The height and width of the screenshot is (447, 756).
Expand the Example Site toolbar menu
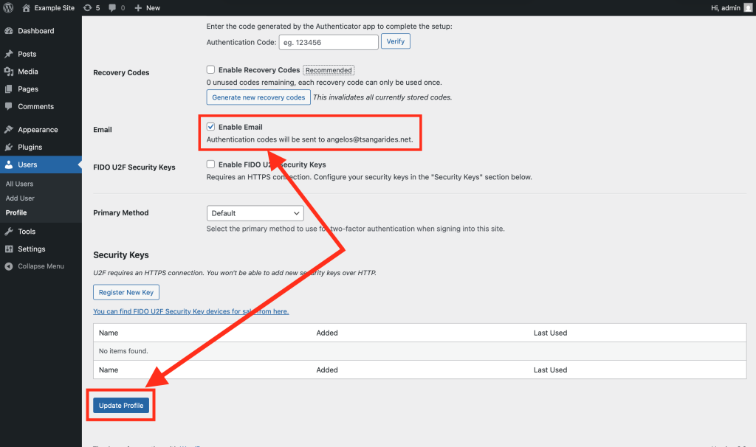click(x=54, y=7)
